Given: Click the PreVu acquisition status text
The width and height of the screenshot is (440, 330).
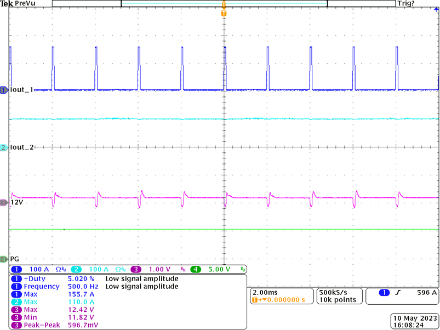Looking at the screenshot, I should pos(25,3).
